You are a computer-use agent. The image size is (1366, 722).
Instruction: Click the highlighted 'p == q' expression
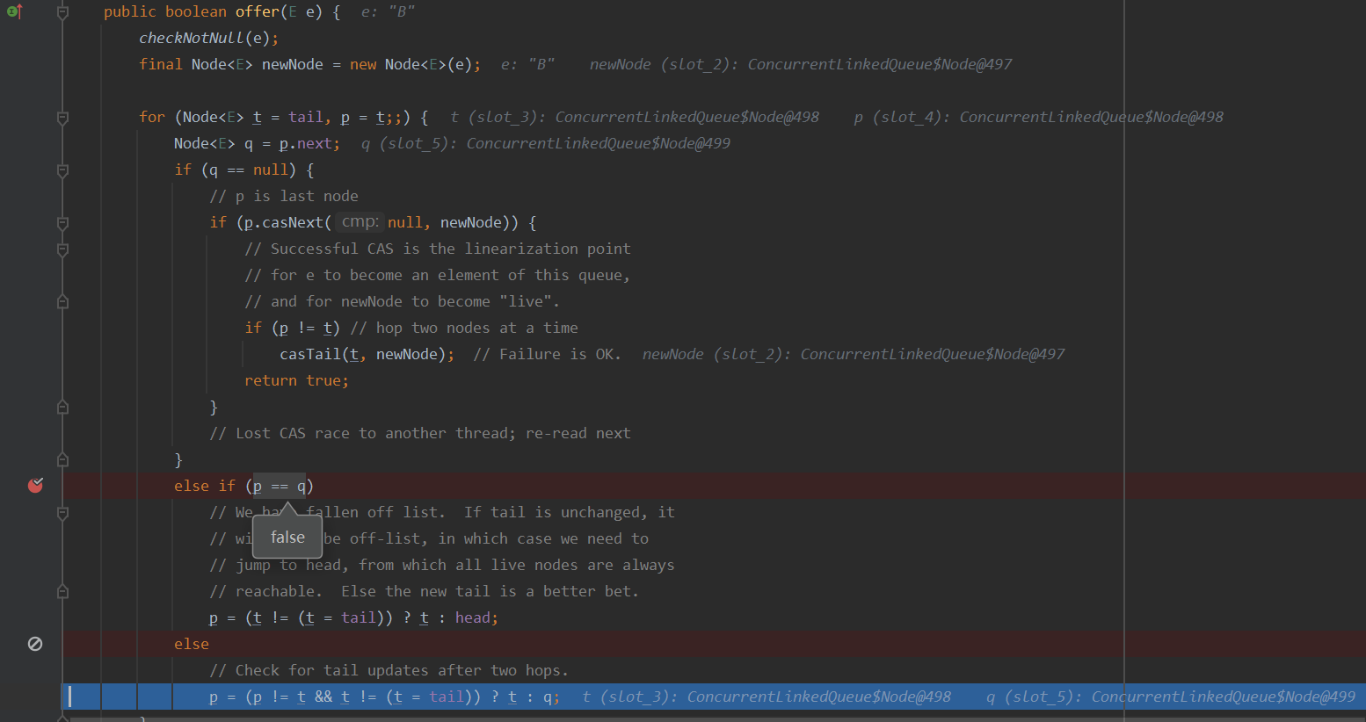(280, 486)
